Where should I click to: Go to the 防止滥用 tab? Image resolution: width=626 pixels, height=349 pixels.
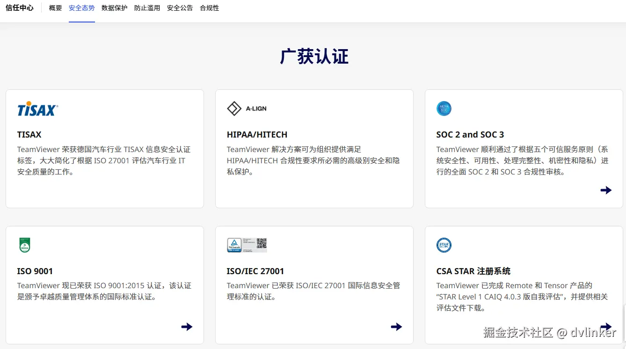pyautogui.click(x=147, y=8)
